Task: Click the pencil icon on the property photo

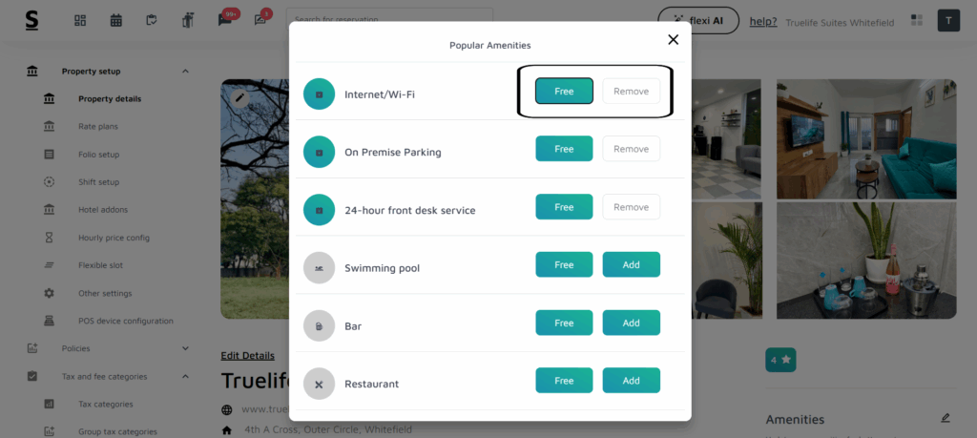Action: [x=239, y=96]
